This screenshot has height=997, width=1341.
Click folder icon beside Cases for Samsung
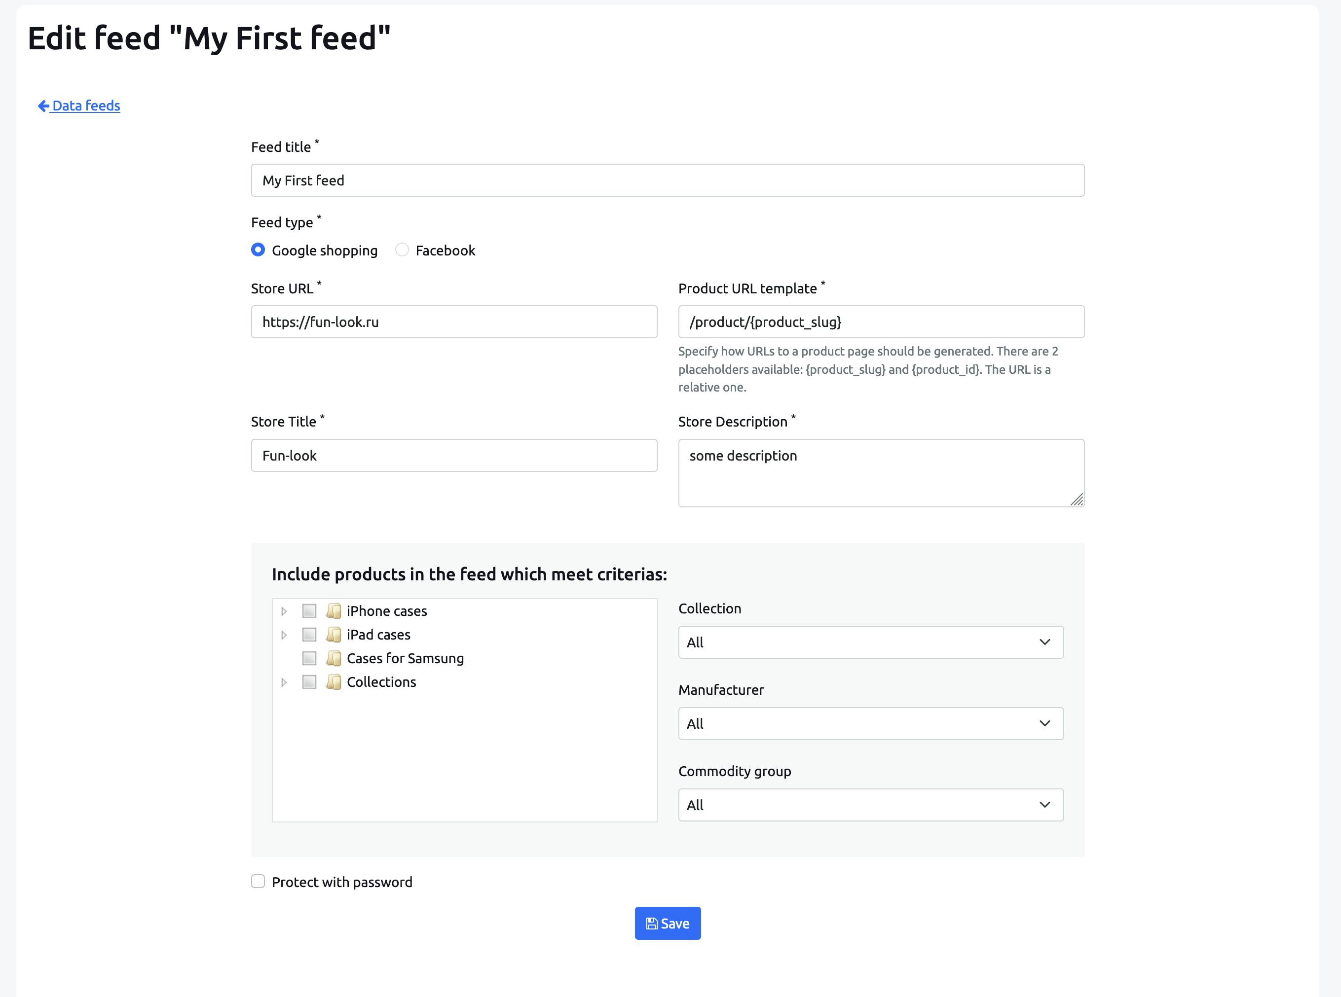tap(334, 658)
